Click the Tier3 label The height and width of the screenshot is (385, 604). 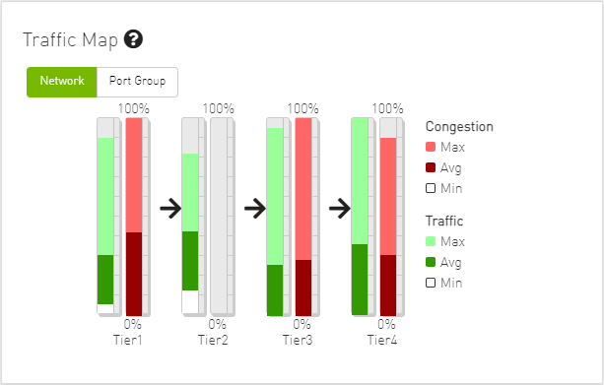click(298, 341)
